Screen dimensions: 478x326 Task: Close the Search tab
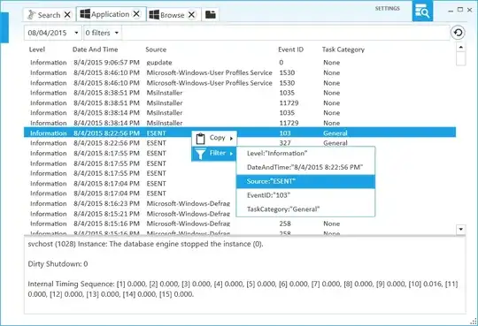point(67,15)
